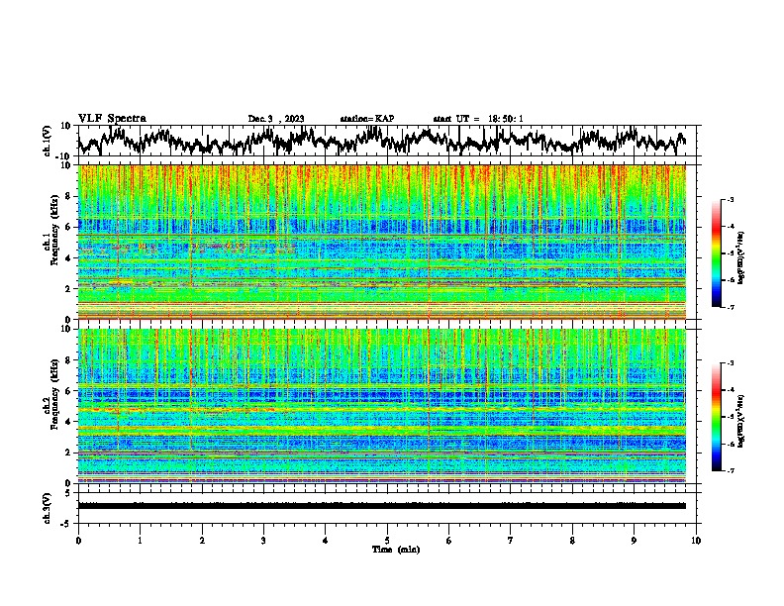
Task: Click inside the ch.2 frequency spectrogram
Action: click(382, 406)
